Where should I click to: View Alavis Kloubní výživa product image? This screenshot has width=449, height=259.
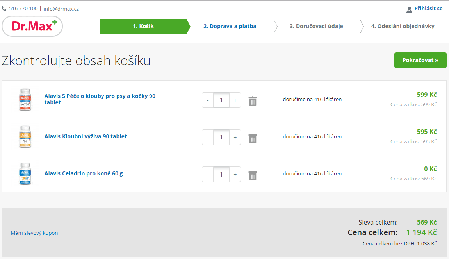25,136
